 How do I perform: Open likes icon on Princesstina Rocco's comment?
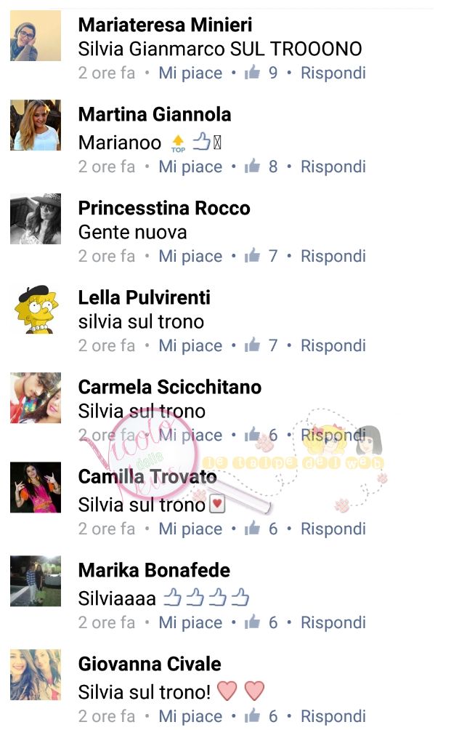pos(253,255)
